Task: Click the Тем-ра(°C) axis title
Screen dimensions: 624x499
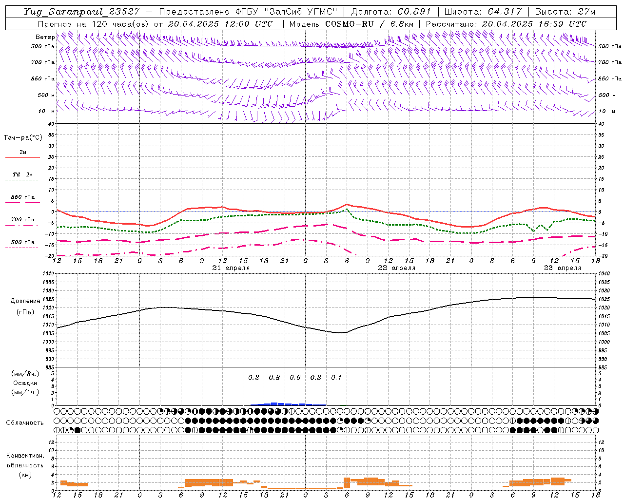Action: click(x=23, y=138)
